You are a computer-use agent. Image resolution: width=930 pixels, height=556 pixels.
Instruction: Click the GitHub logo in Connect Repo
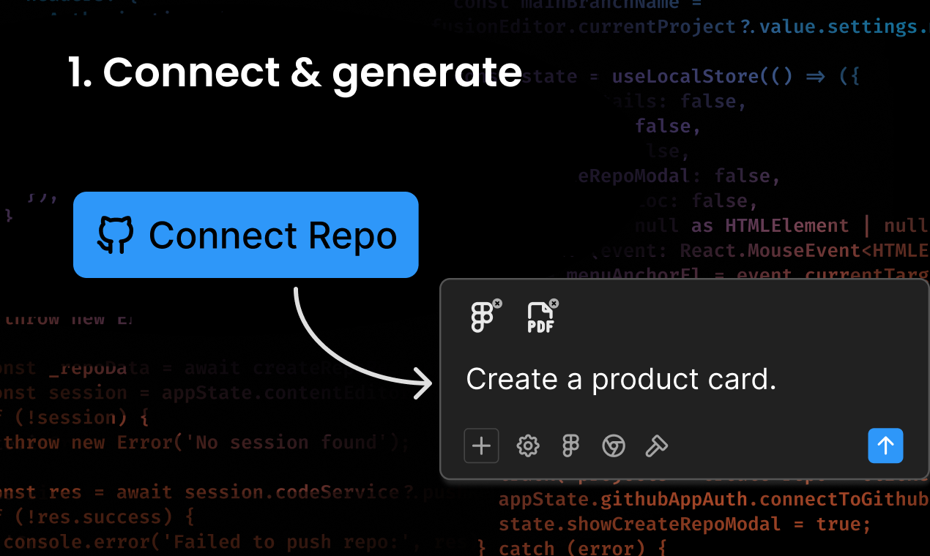pyautogui.click(x=116, y=235)
